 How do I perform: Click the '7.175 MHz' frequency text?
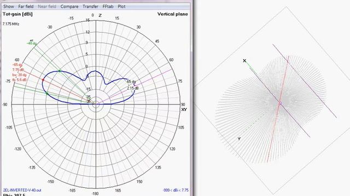pos(11,24)
